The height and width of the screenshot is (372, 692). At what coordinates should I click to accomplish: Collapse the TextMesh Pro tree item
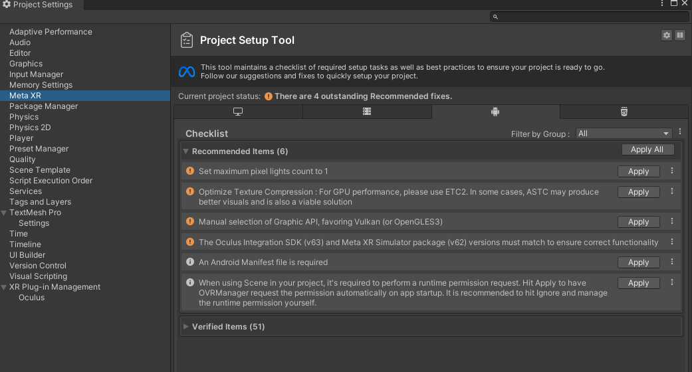point(5,213)
